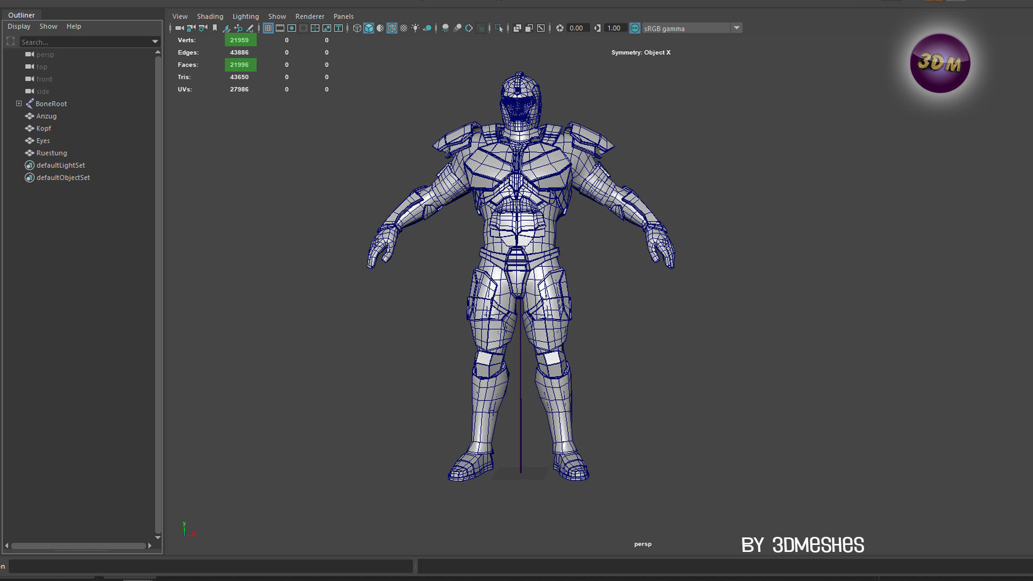This screenshot has height=581, width=1033.
Task: Click the X-Ray Joints icon
Action: (x=541, y=28)
